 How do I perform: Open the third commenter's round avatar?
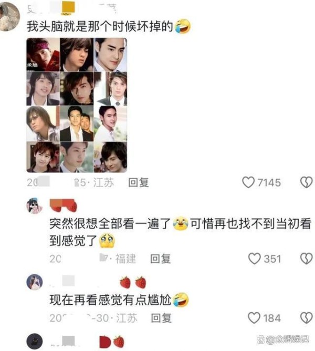(x=35, y=282)
